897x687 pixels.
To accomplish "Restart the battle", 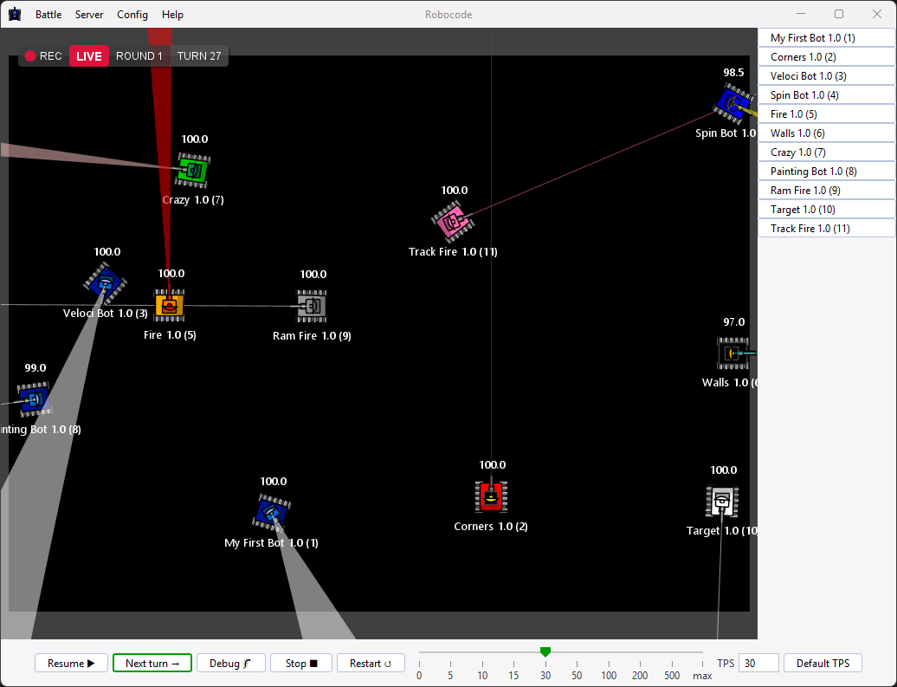I will [371, 663].
